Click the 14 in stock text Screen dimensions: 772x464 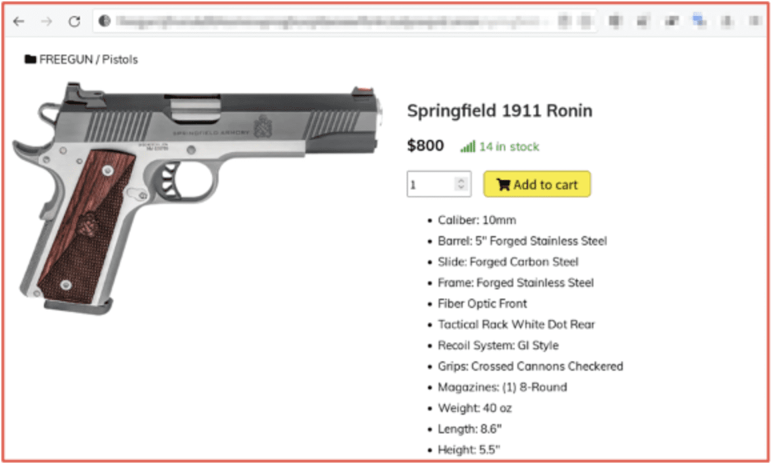click(509, 147)
